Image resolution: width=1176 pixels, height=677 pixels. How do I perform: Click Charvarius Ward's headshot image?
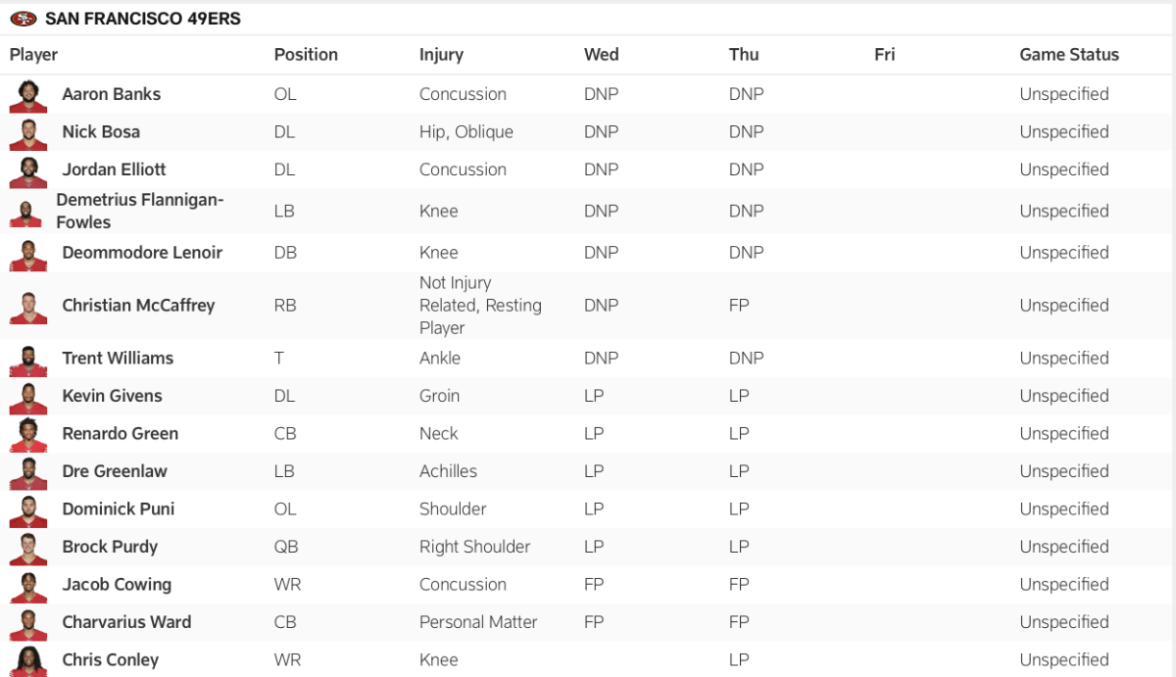pos(28,622)
